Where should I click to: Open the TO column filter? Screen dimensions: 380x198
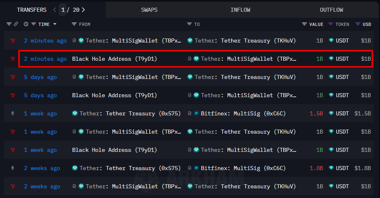coord(189,24)
